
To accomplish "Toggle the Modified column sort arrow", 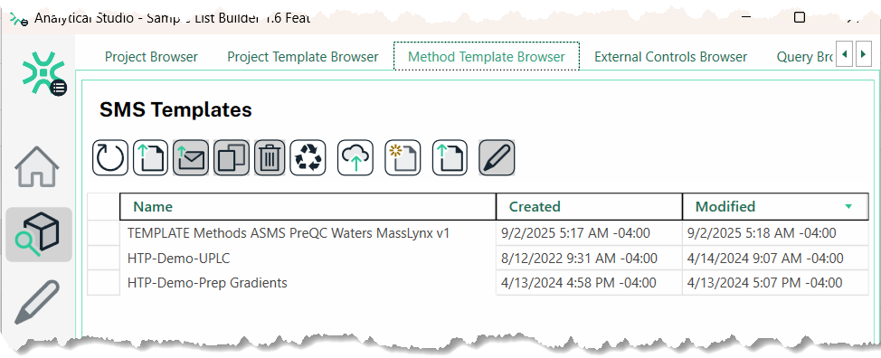I will (x=848, y=206).
